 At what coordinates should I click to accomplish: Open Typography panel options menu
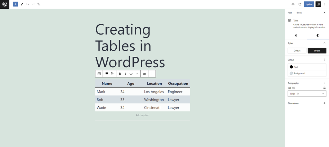(x=325, y=83)
